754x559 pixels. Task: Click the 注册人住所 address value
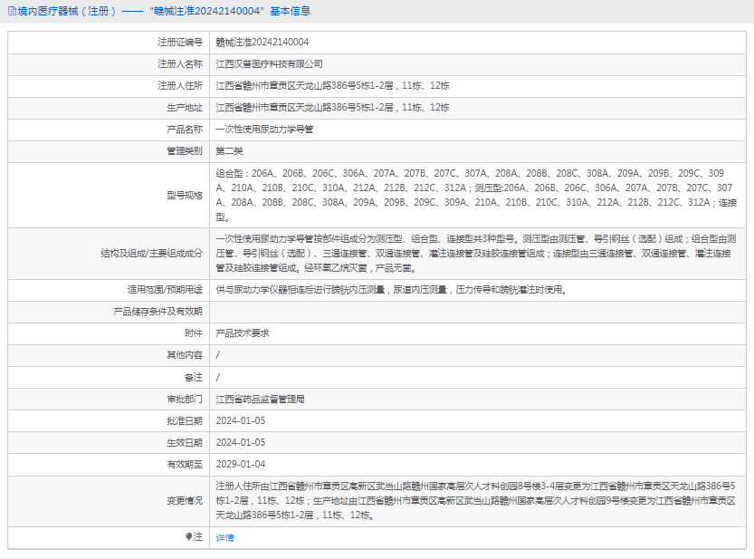coord(333,86)
